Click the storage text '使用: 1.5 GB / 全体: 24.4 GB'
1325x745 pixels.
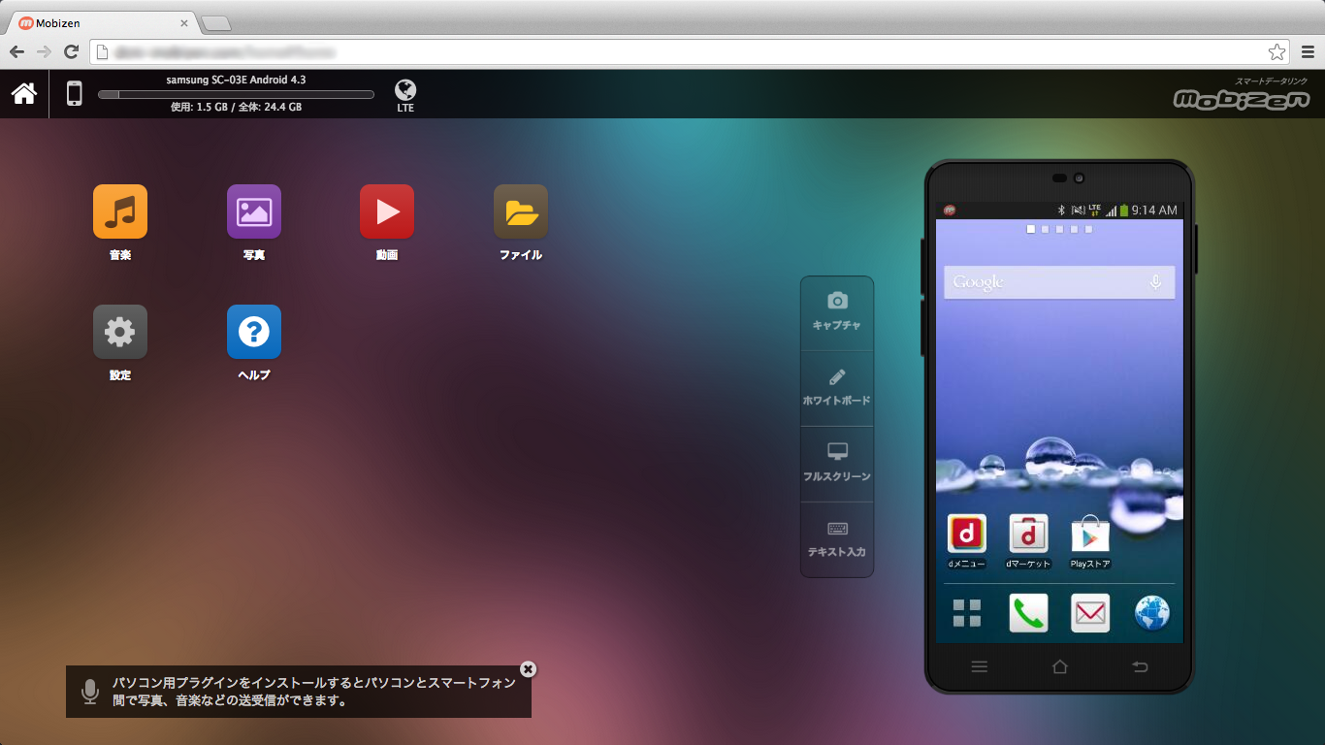tap(236, 107)
